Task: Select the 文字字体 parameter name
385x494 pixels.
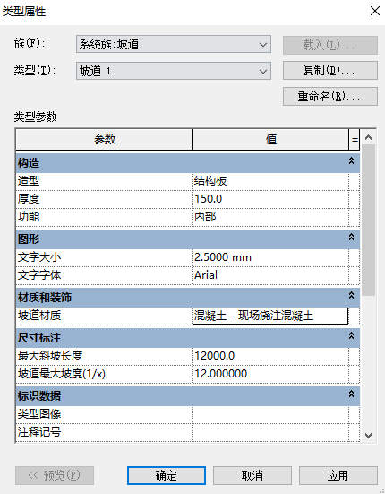Action: [x=104, y=275]
